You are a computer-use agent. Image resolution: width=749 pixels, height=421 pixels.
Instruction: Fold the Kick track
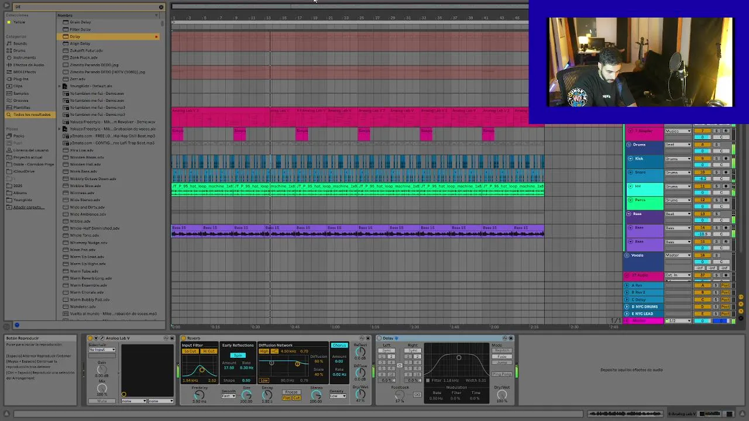click(631, 158)
